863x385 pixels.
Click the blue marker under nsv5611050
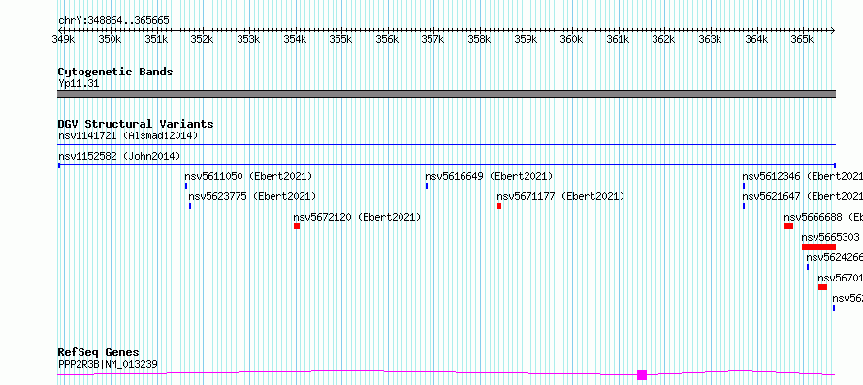pos(186,186)
